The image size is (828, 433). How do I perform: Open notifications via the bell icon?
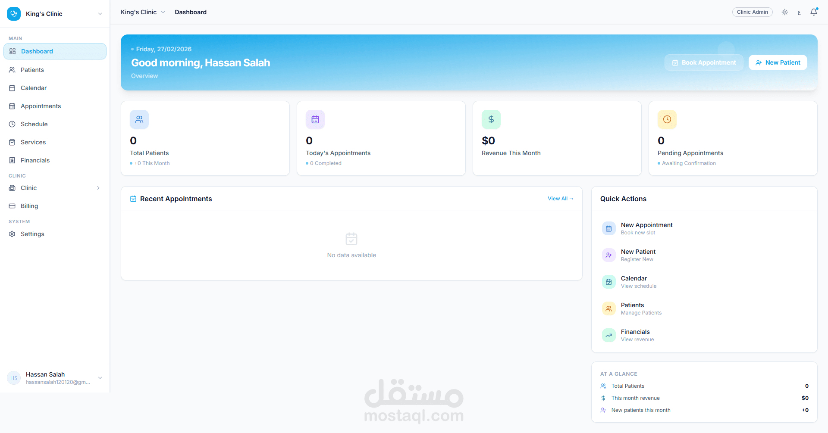coord(814,12)
